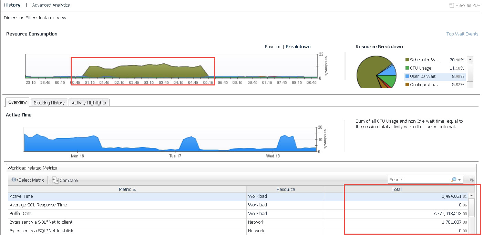Click the Resource Breakdown legend scroll-up arrow

pyautogui.click(x=470, y=59)
